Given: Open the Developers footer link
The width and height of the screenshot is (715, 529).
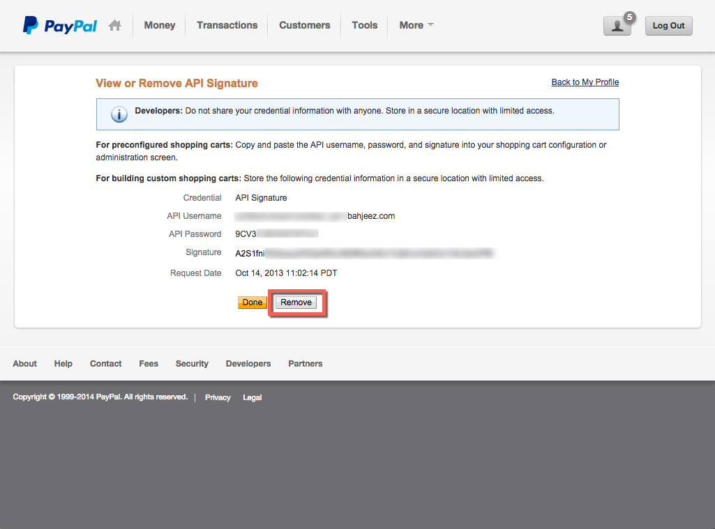Looking at the screenshot, I should coord(248,364).
